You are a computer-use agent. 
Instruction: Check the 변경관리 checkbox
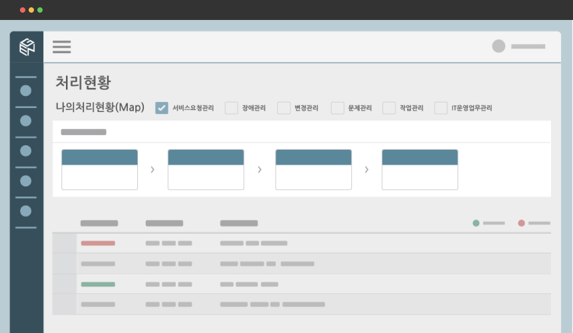pos(284,108)
